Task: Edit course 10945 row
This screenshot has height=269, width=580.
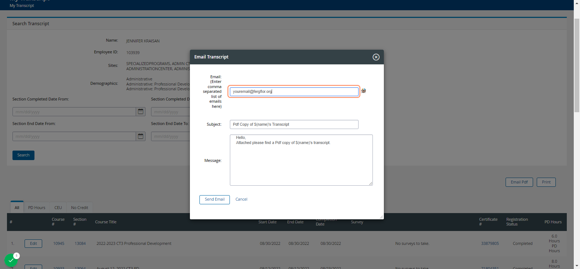Action: (x=33, y=243)
